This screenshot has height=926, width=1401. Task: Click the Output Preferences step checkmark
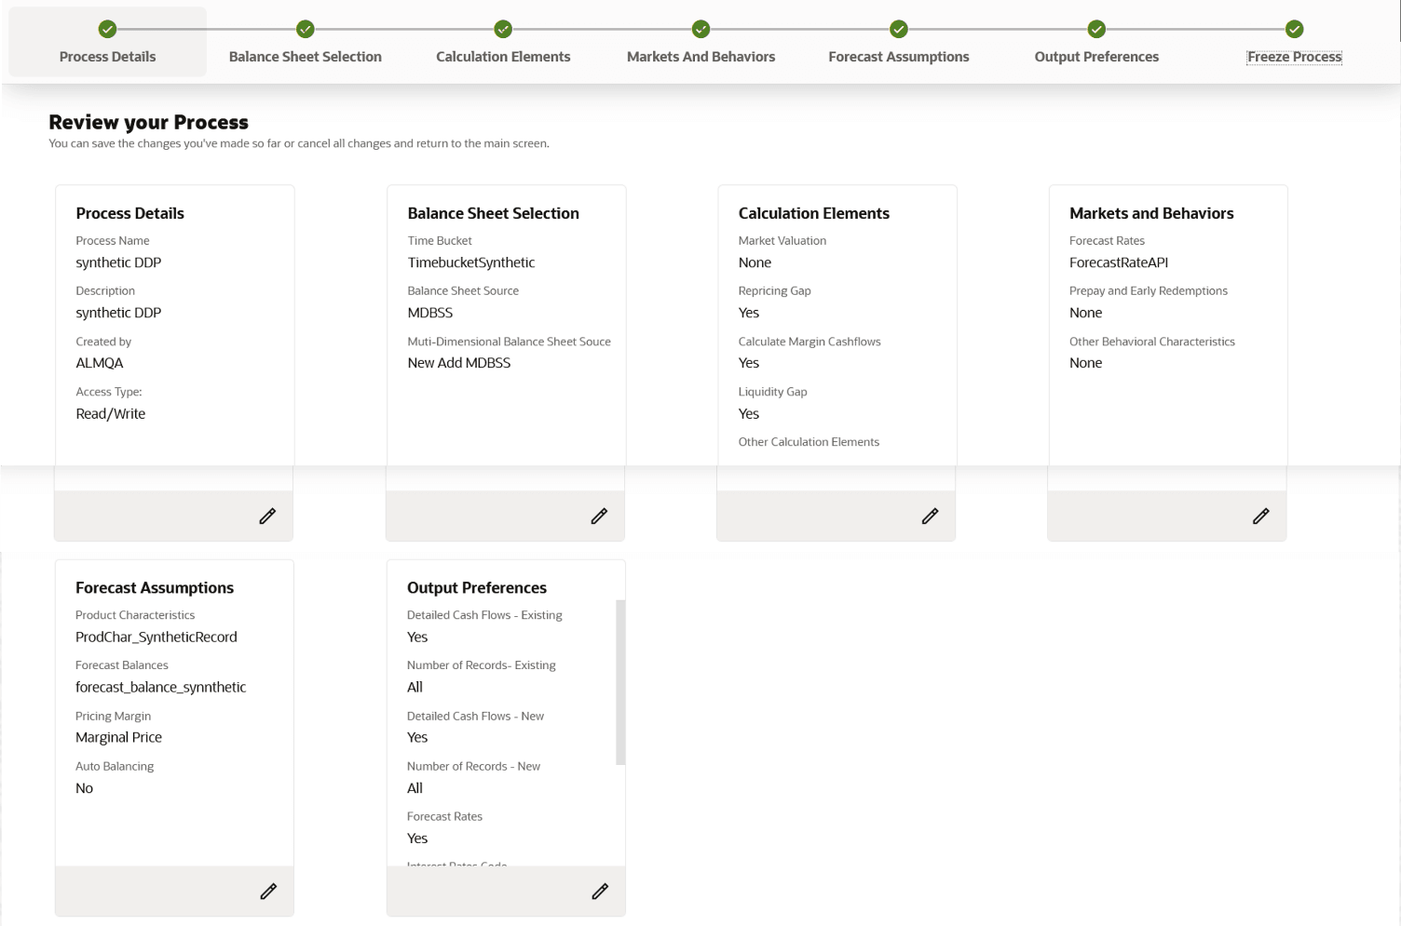1096,29
